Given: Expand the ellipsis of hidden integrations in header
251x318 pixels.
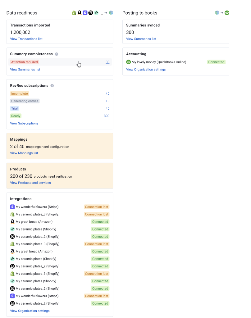Looking at the screenshot, I should [101, 13].
